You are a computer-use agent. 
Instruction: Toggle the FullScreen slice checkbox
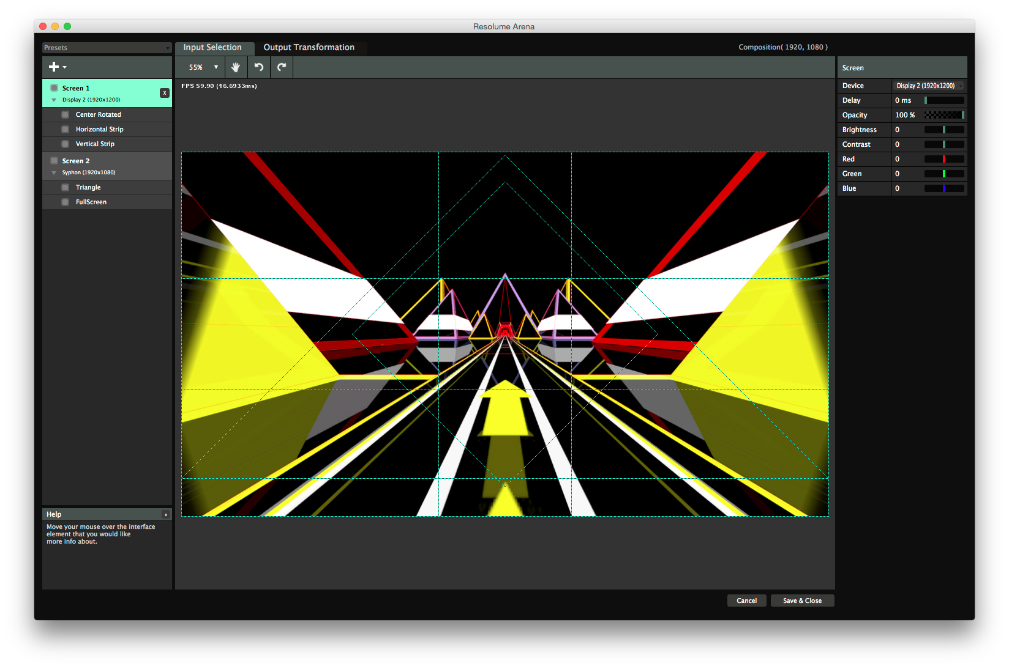[66, 202]
